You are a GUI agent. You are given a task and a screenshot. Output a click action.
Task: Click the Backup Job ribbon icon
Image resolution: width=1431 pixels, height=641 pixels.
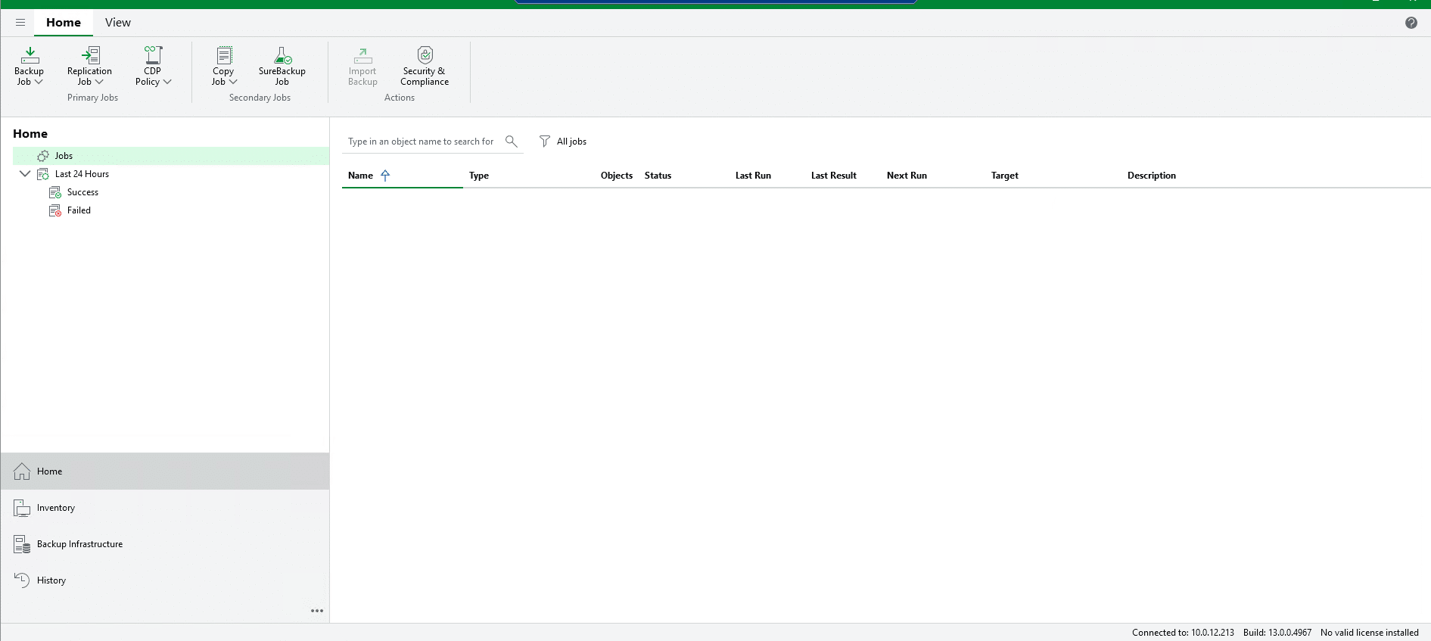(x=30, y=56)
